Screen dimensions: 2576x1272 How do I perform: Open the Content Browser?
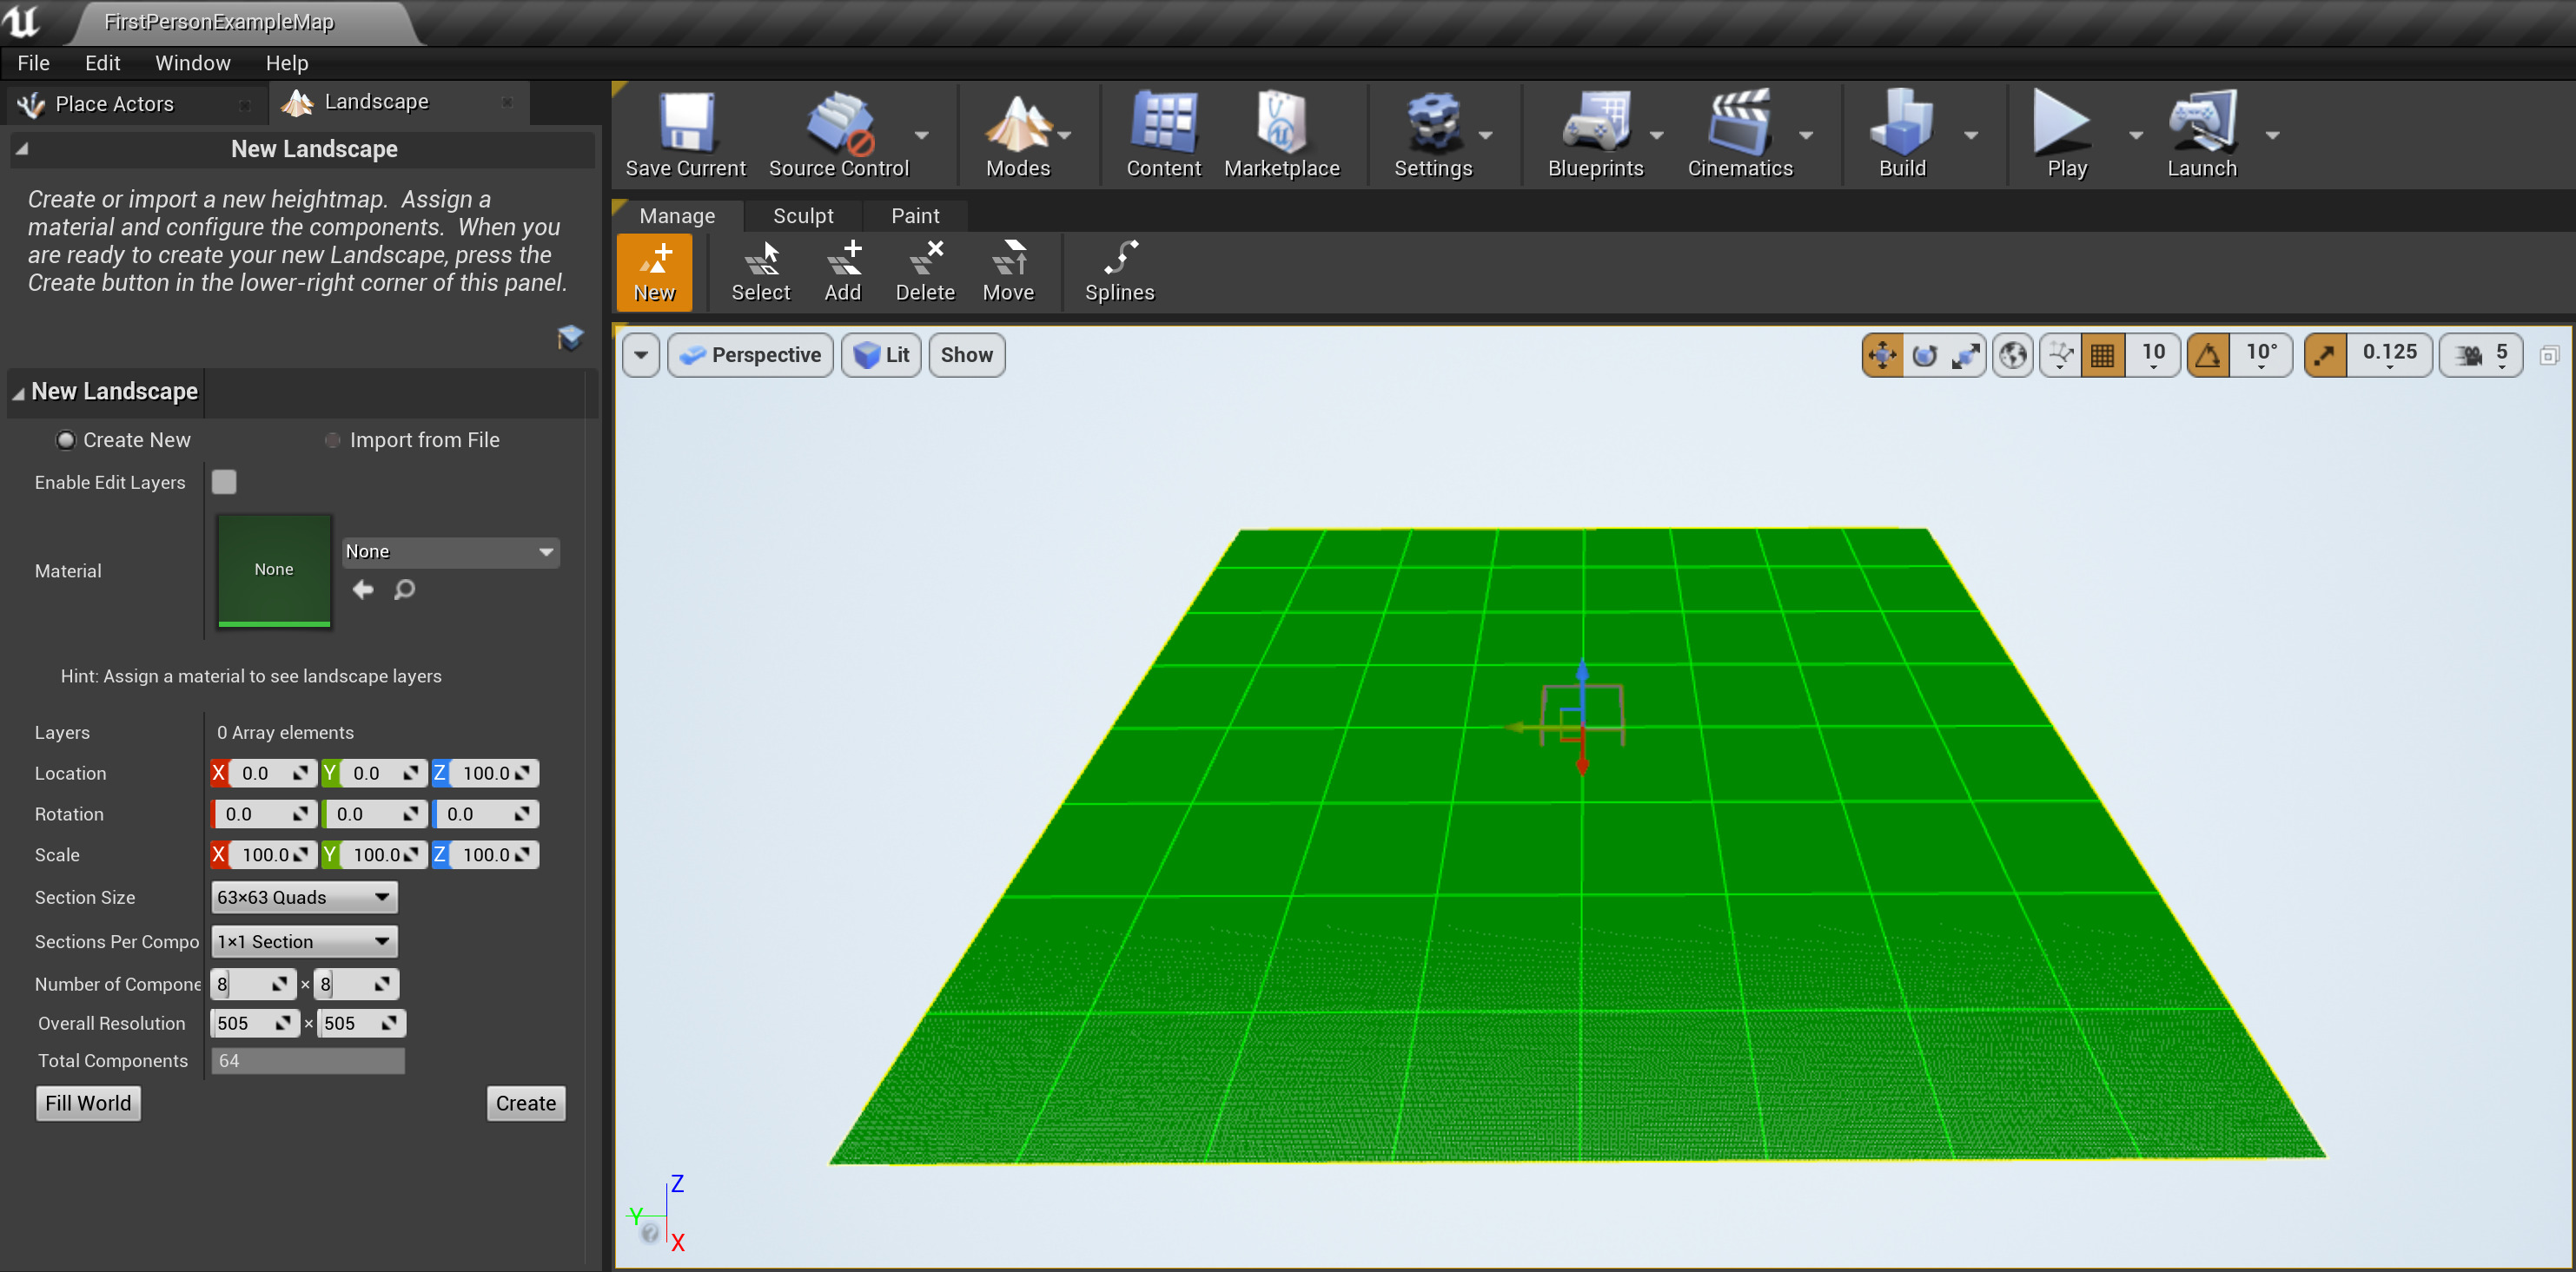click(1163, 135)
